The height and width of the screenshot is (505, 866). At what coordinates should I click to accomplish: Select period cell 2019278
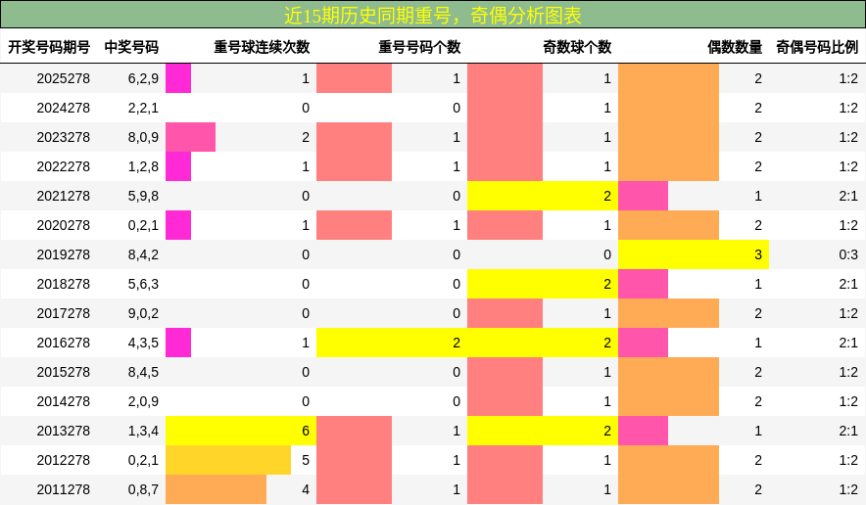tap(64, 254)
